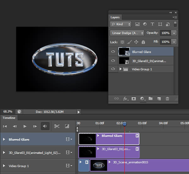Click the 03:00f ruler time label

[142, 123]
